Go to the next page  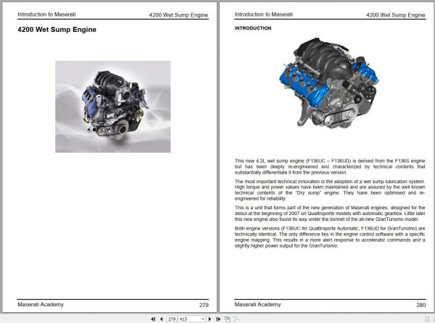pos(210,319)
